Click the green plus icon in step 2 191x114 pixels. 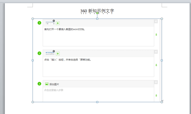point(58,54)
